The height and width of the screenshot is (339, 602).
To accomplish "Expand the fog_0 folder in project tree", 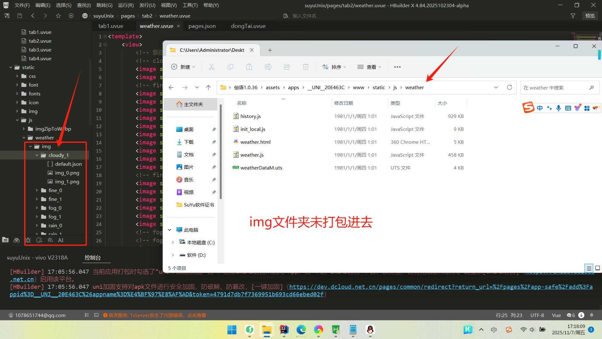I will (x=37, y=208).
